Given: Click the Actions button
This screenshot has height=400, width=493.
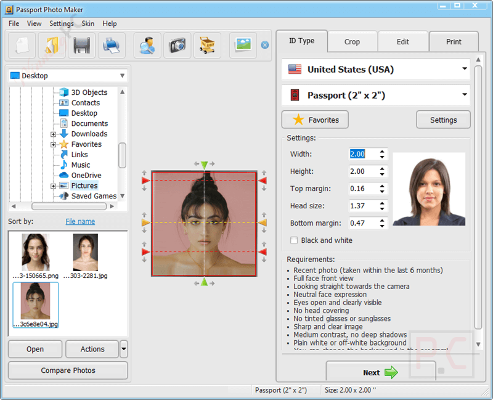Looking at the screenshot, I should click(92, 349).
